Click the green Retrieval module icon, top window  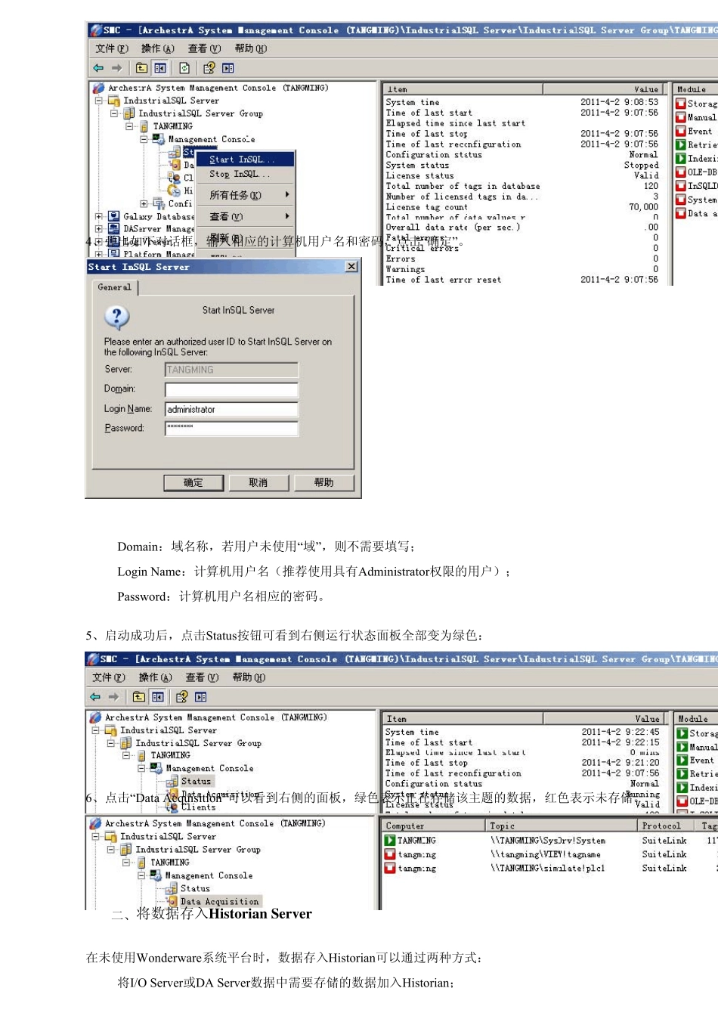pos(681,144)
